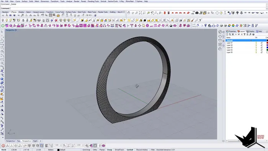The height and width of the screenshot is (151, 268).
Task: Click the plus button to add a viewport tab
Action: 41,141
